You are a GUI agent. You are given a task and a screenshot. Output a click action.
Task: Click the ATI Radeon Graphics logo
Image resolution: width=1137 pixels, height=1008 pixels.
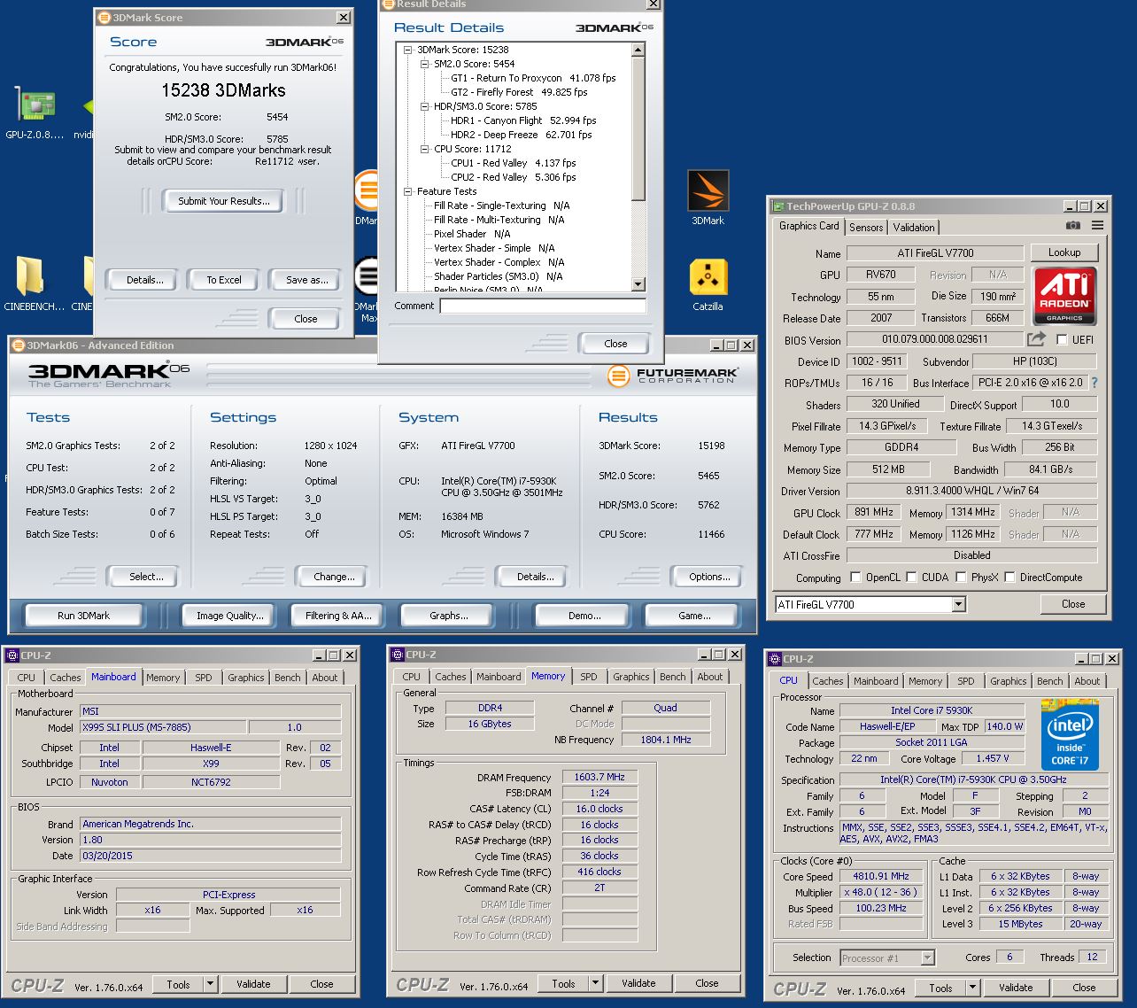point(1064,296)
